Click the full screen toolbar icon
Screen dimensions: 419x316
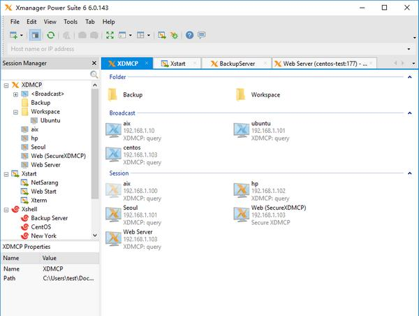click(x=110, y=35)
